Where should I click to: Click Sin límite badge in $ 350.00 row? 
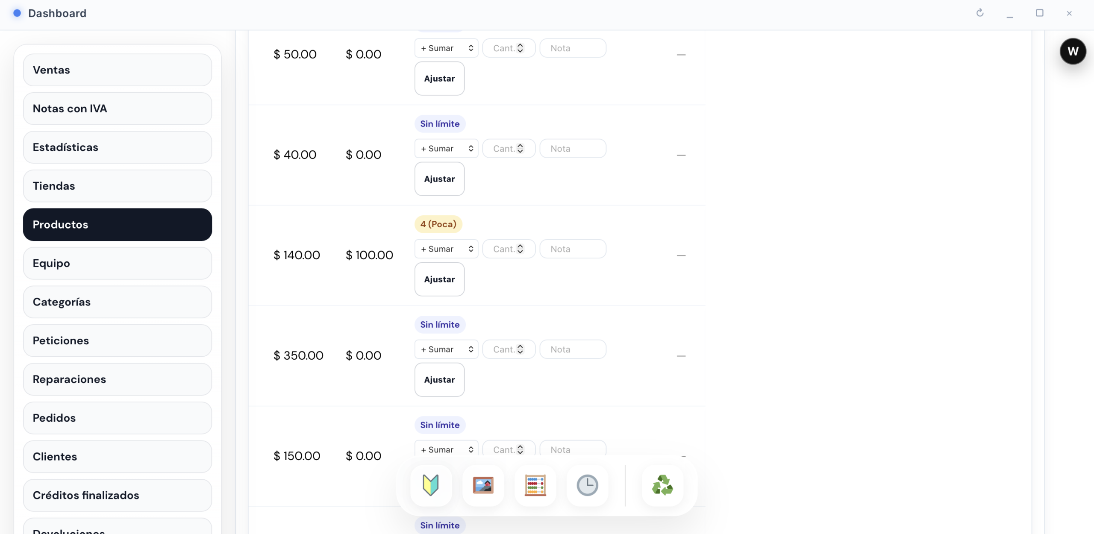[440, 325]
